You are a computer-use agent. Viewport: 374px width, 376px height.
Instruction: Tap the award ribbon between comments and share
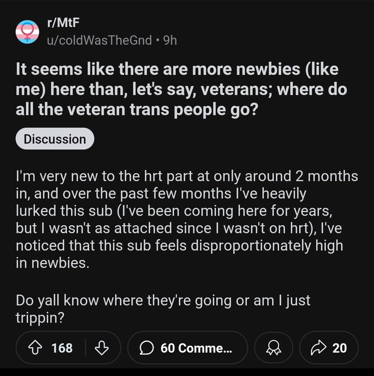click(273, 347)
